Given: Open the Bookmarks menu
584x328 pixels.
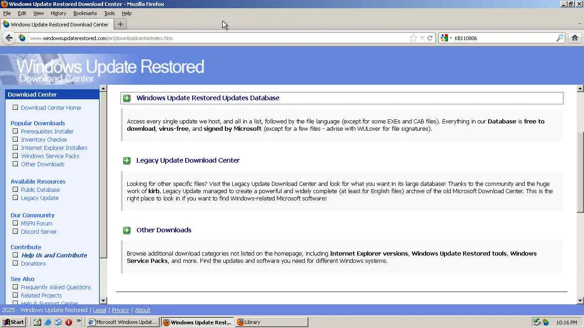Looking at the screenshot, I should click(x=85, y=14).
